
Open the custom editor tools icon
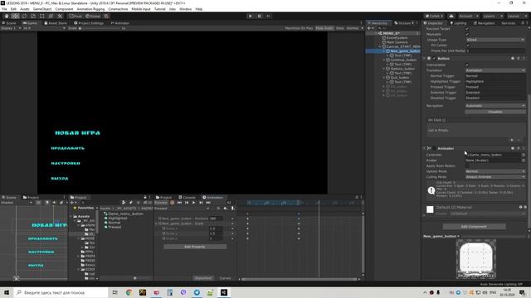coord(60,16)
